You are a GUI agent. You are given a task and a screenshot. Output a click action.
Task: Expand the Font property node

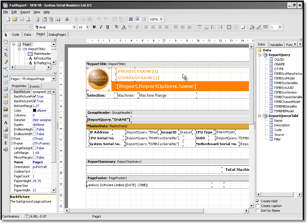click(x=12, y=139)
